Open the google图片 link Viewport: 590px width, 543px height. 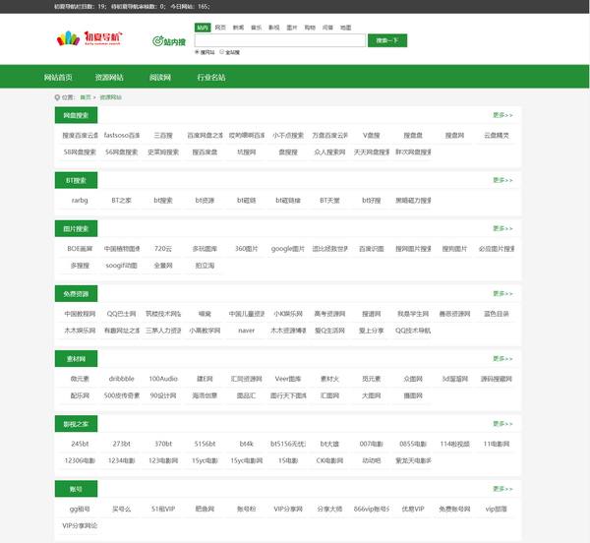tap(288, 249)
